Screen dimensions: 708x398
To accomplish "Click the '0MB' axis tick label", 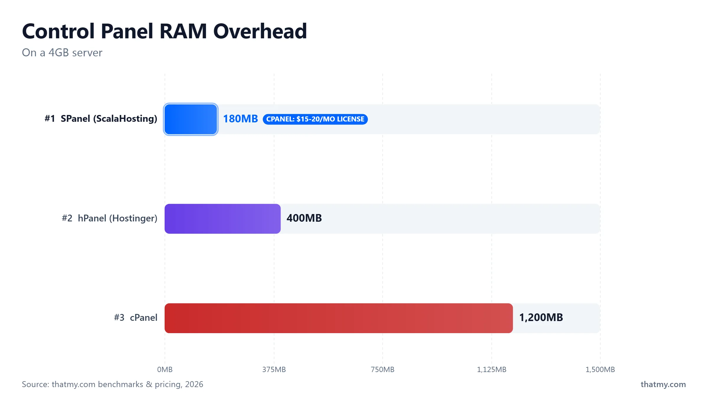I will [x=165, y=370].
